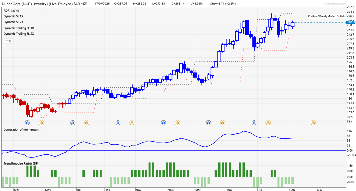The height and width of the screenshot is (191, 356).
Task: Click the (Live-Delayed) status text
Action: pyautogui.click(x=60, y=4)
